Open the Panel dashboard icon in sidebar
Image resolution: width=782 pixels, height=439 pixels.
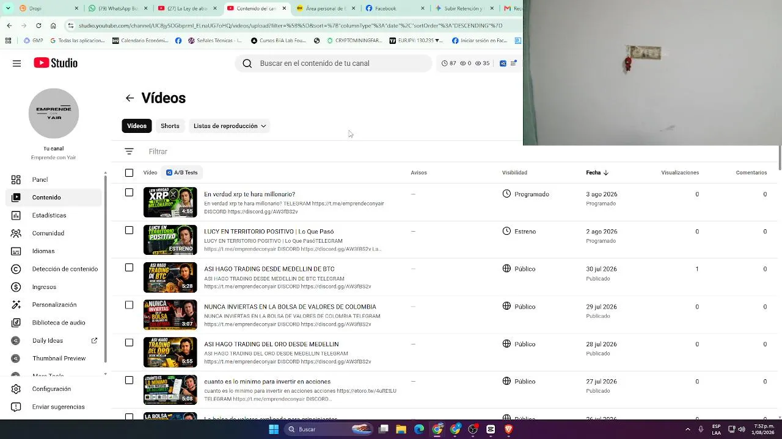coord(16,180)
